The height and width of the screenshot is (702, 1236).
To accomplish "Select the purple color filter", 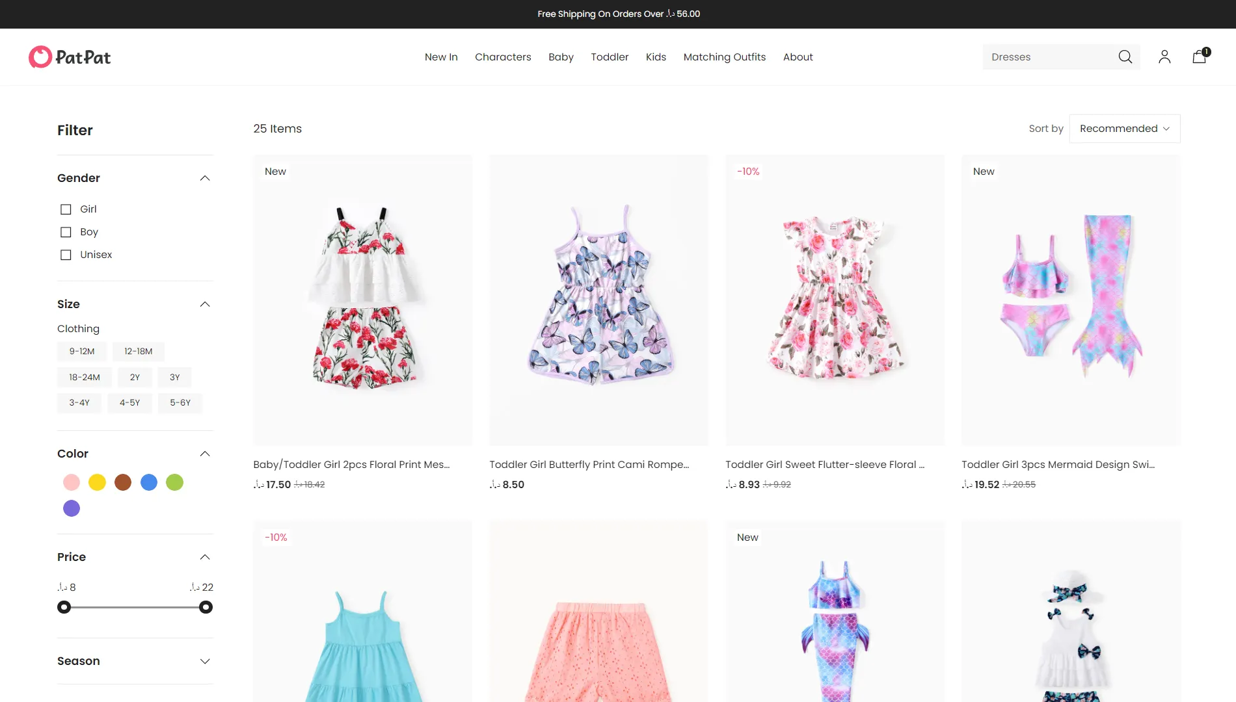I will tap(72, 508).
